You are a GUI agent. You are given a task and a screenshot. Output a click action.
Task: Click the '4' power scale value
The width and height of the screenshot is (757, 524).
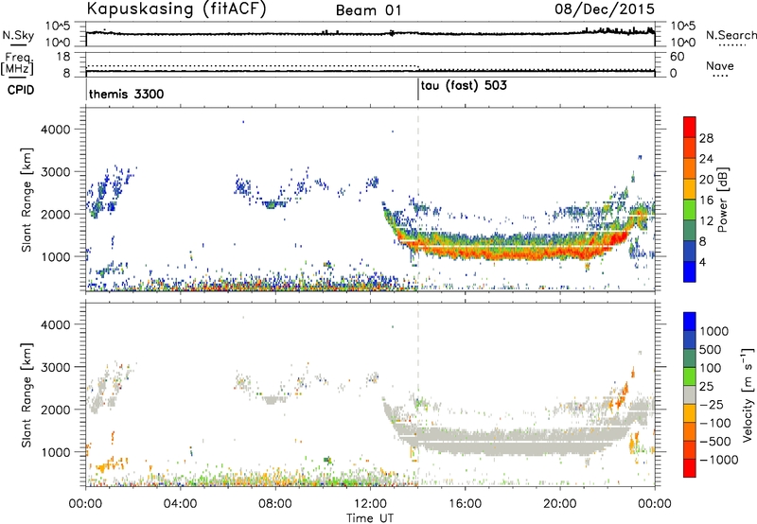coord(702,262)
